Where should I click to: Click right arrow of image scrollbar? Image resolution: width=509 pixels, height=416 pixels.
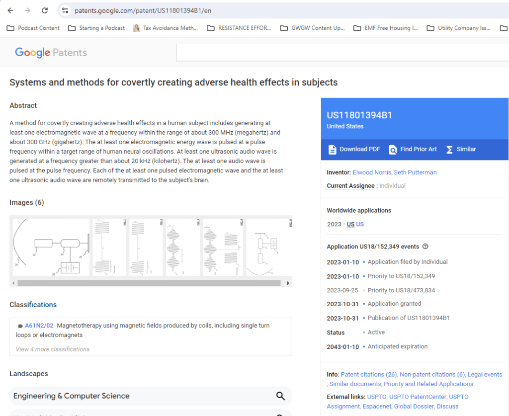pos(288,283)
